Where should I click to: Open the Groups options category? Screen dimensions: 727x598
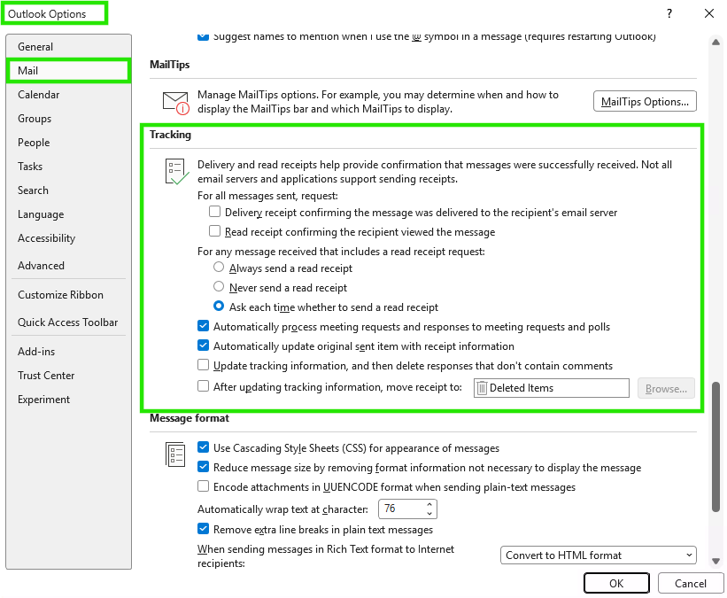pos(68,119)
